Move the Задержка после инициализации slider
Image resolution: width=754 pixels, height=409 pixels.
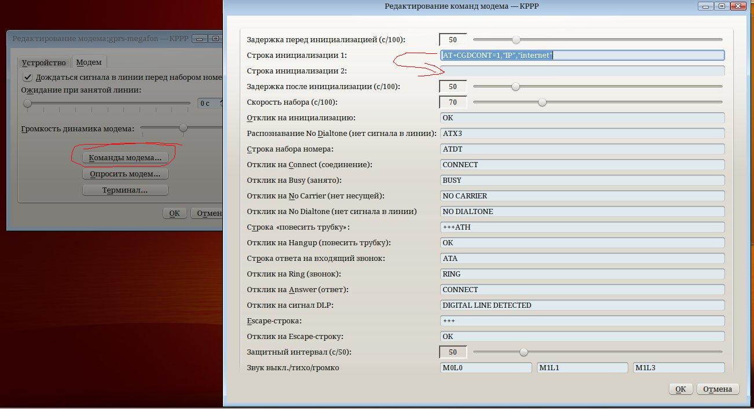pyautogui.click(x=598, y=87)
